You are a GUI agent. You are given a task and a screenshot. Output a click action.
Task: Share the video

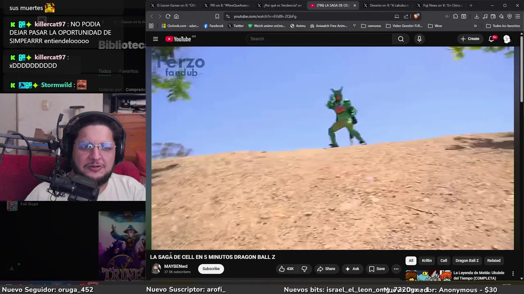tap(326, 269)
